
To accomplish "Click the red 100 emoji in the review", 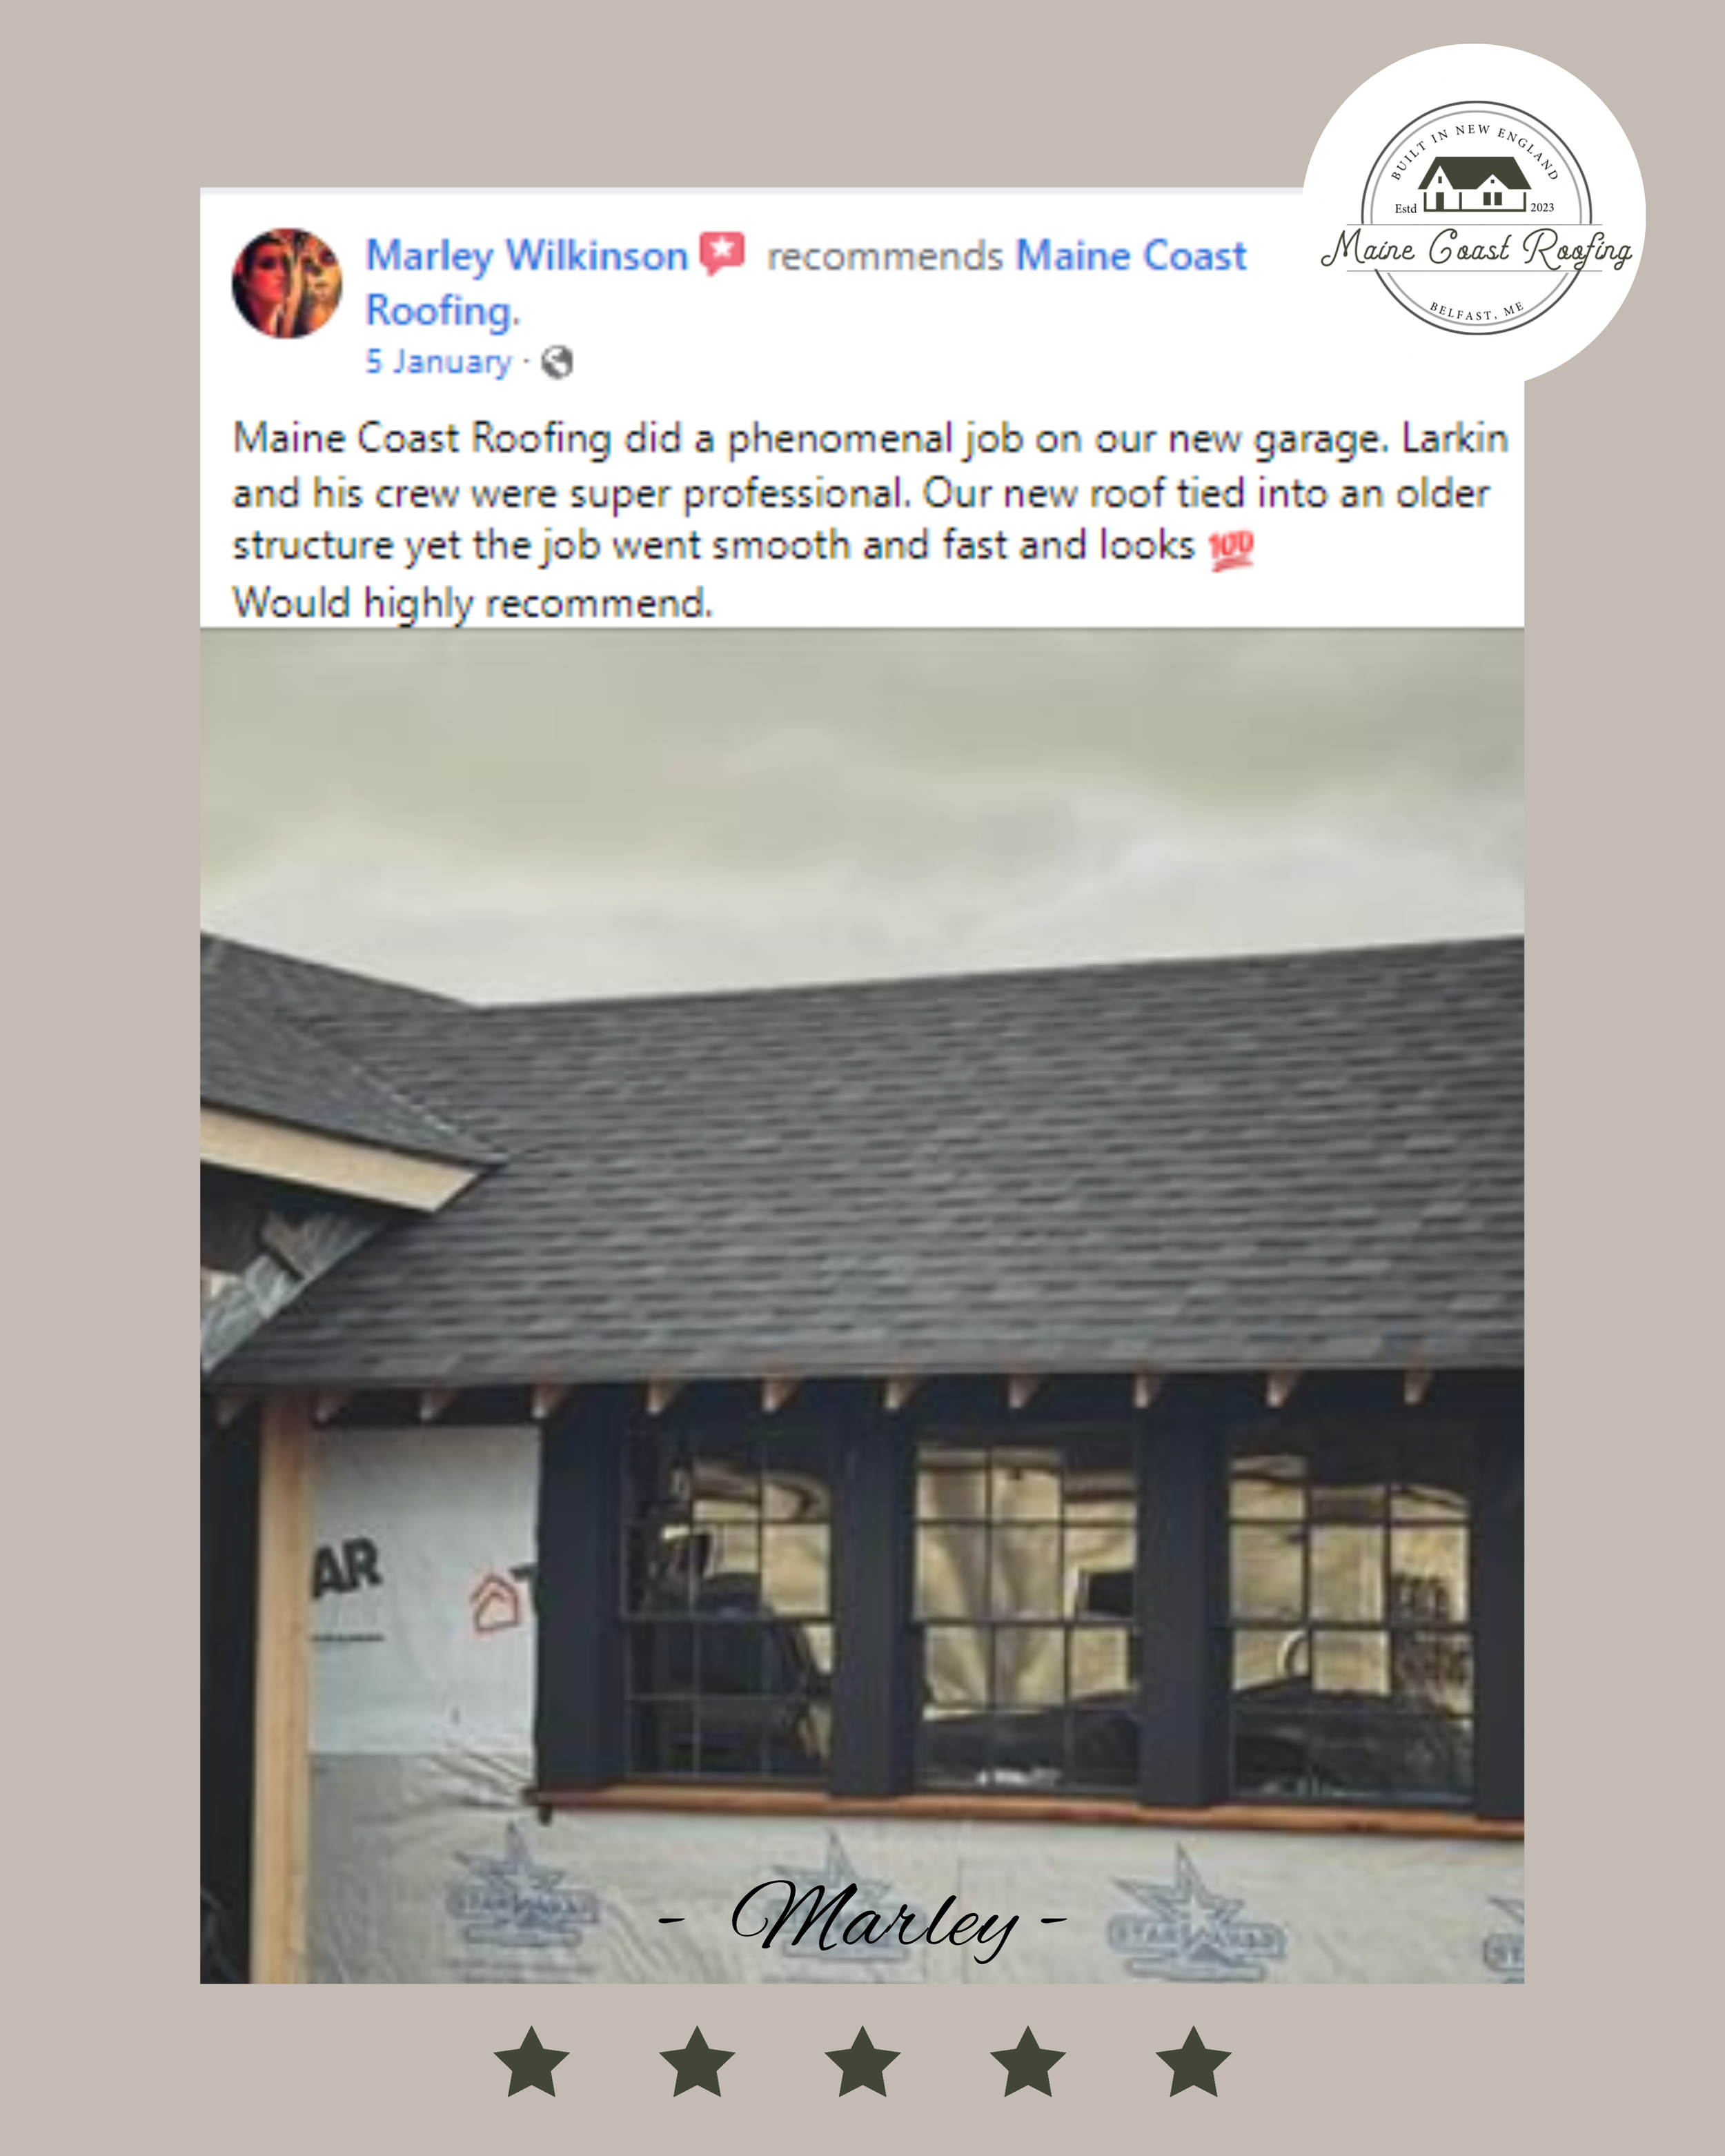I will pyautogui.click(x=1230, y=550).
